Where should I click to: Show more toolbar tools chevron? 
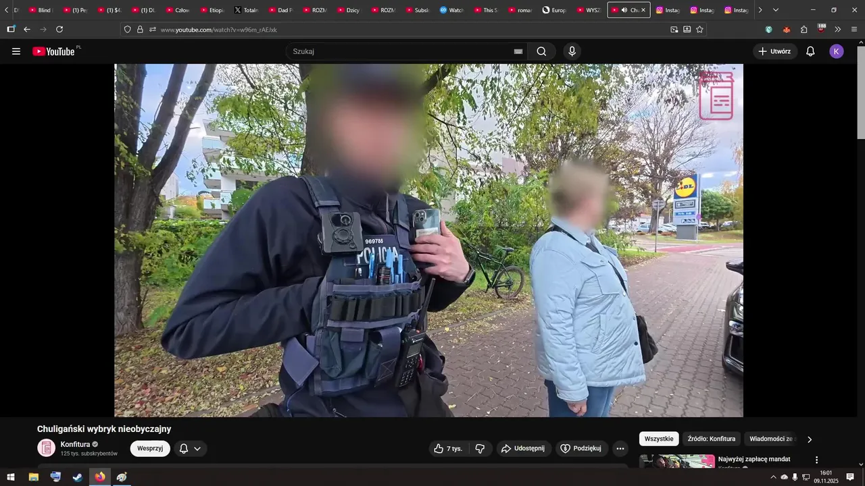[838, 30]
